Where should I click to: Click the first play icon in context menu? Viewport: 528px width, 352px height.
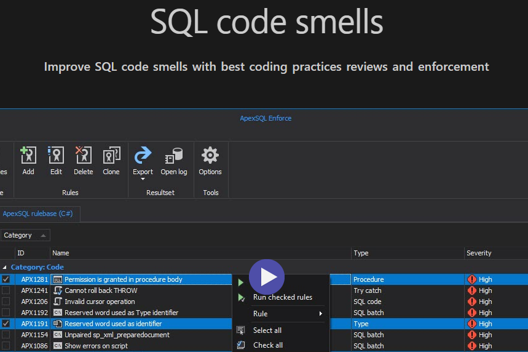241,282
